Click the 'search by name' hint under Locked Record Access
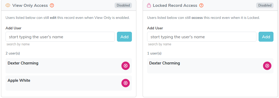 [x=160, y=44]
